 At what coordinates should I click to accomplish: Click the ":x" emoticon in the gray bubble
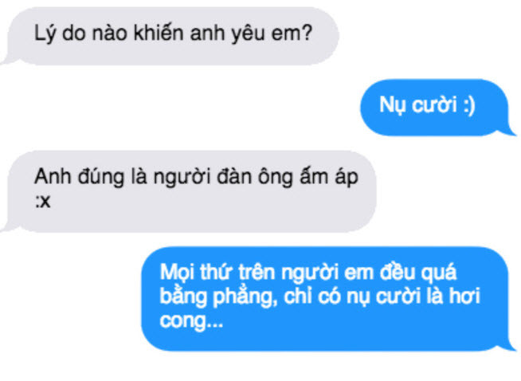coord(43,202)
